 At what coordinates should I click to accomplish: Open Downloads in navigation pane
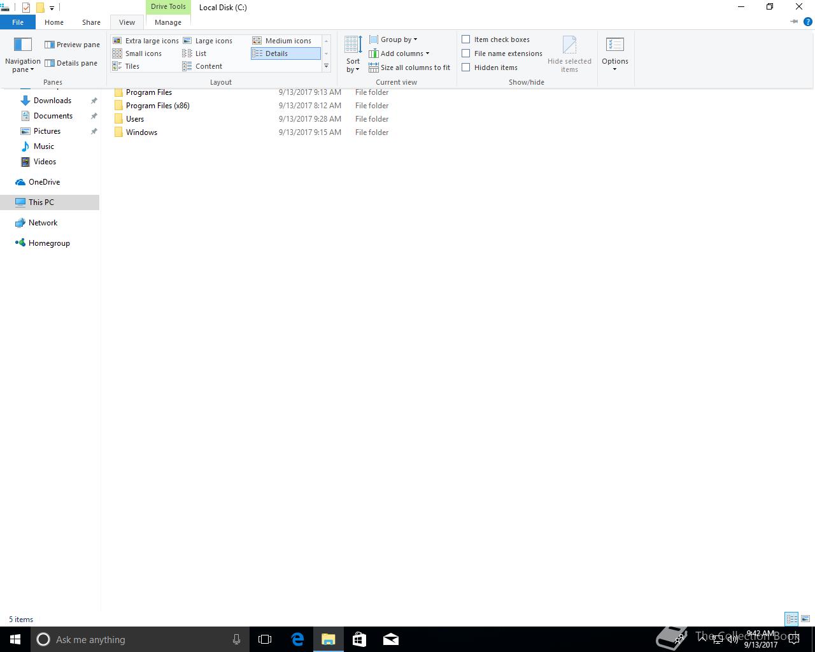pyautogui.click(x=52, y=101)
